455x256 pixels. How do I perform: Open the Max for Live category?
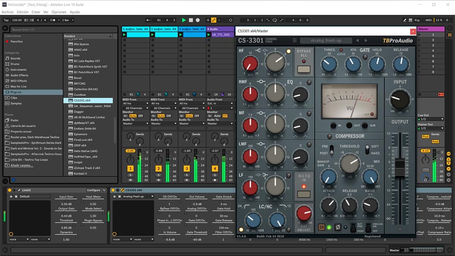pos(18,86)
